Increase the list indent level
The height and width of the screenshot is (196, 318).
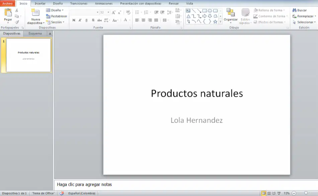point(162,12)
